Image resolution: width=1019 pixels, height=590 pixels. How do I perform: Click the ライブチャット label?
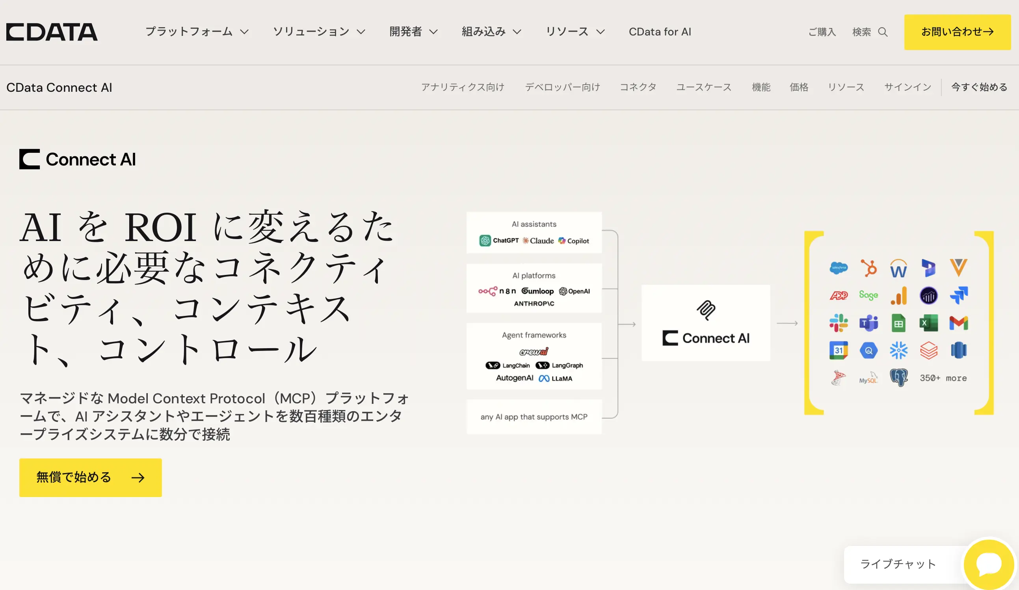point(898,564)
